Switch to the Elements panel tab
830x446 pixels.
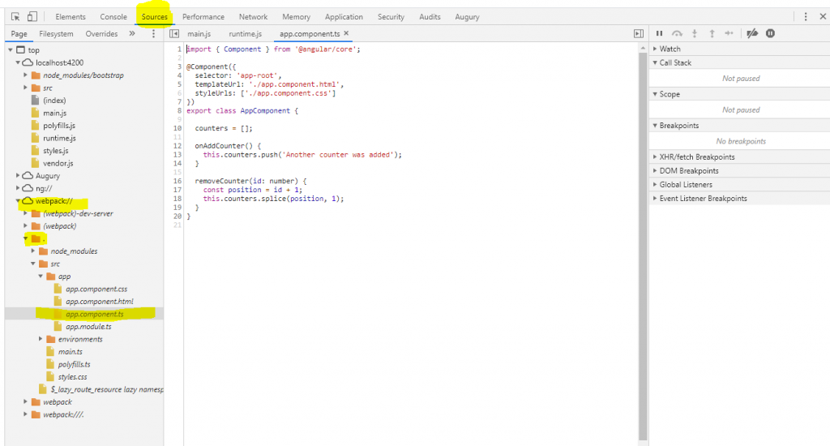71,17
